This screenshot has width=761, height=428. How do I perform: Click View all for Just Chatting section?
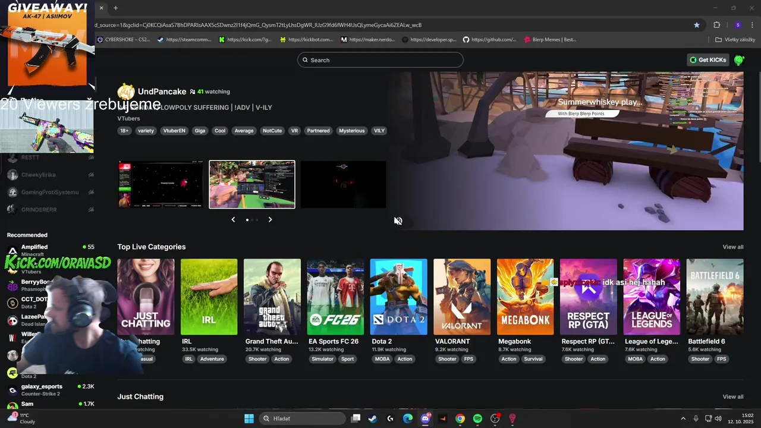[x=732, y=397]
